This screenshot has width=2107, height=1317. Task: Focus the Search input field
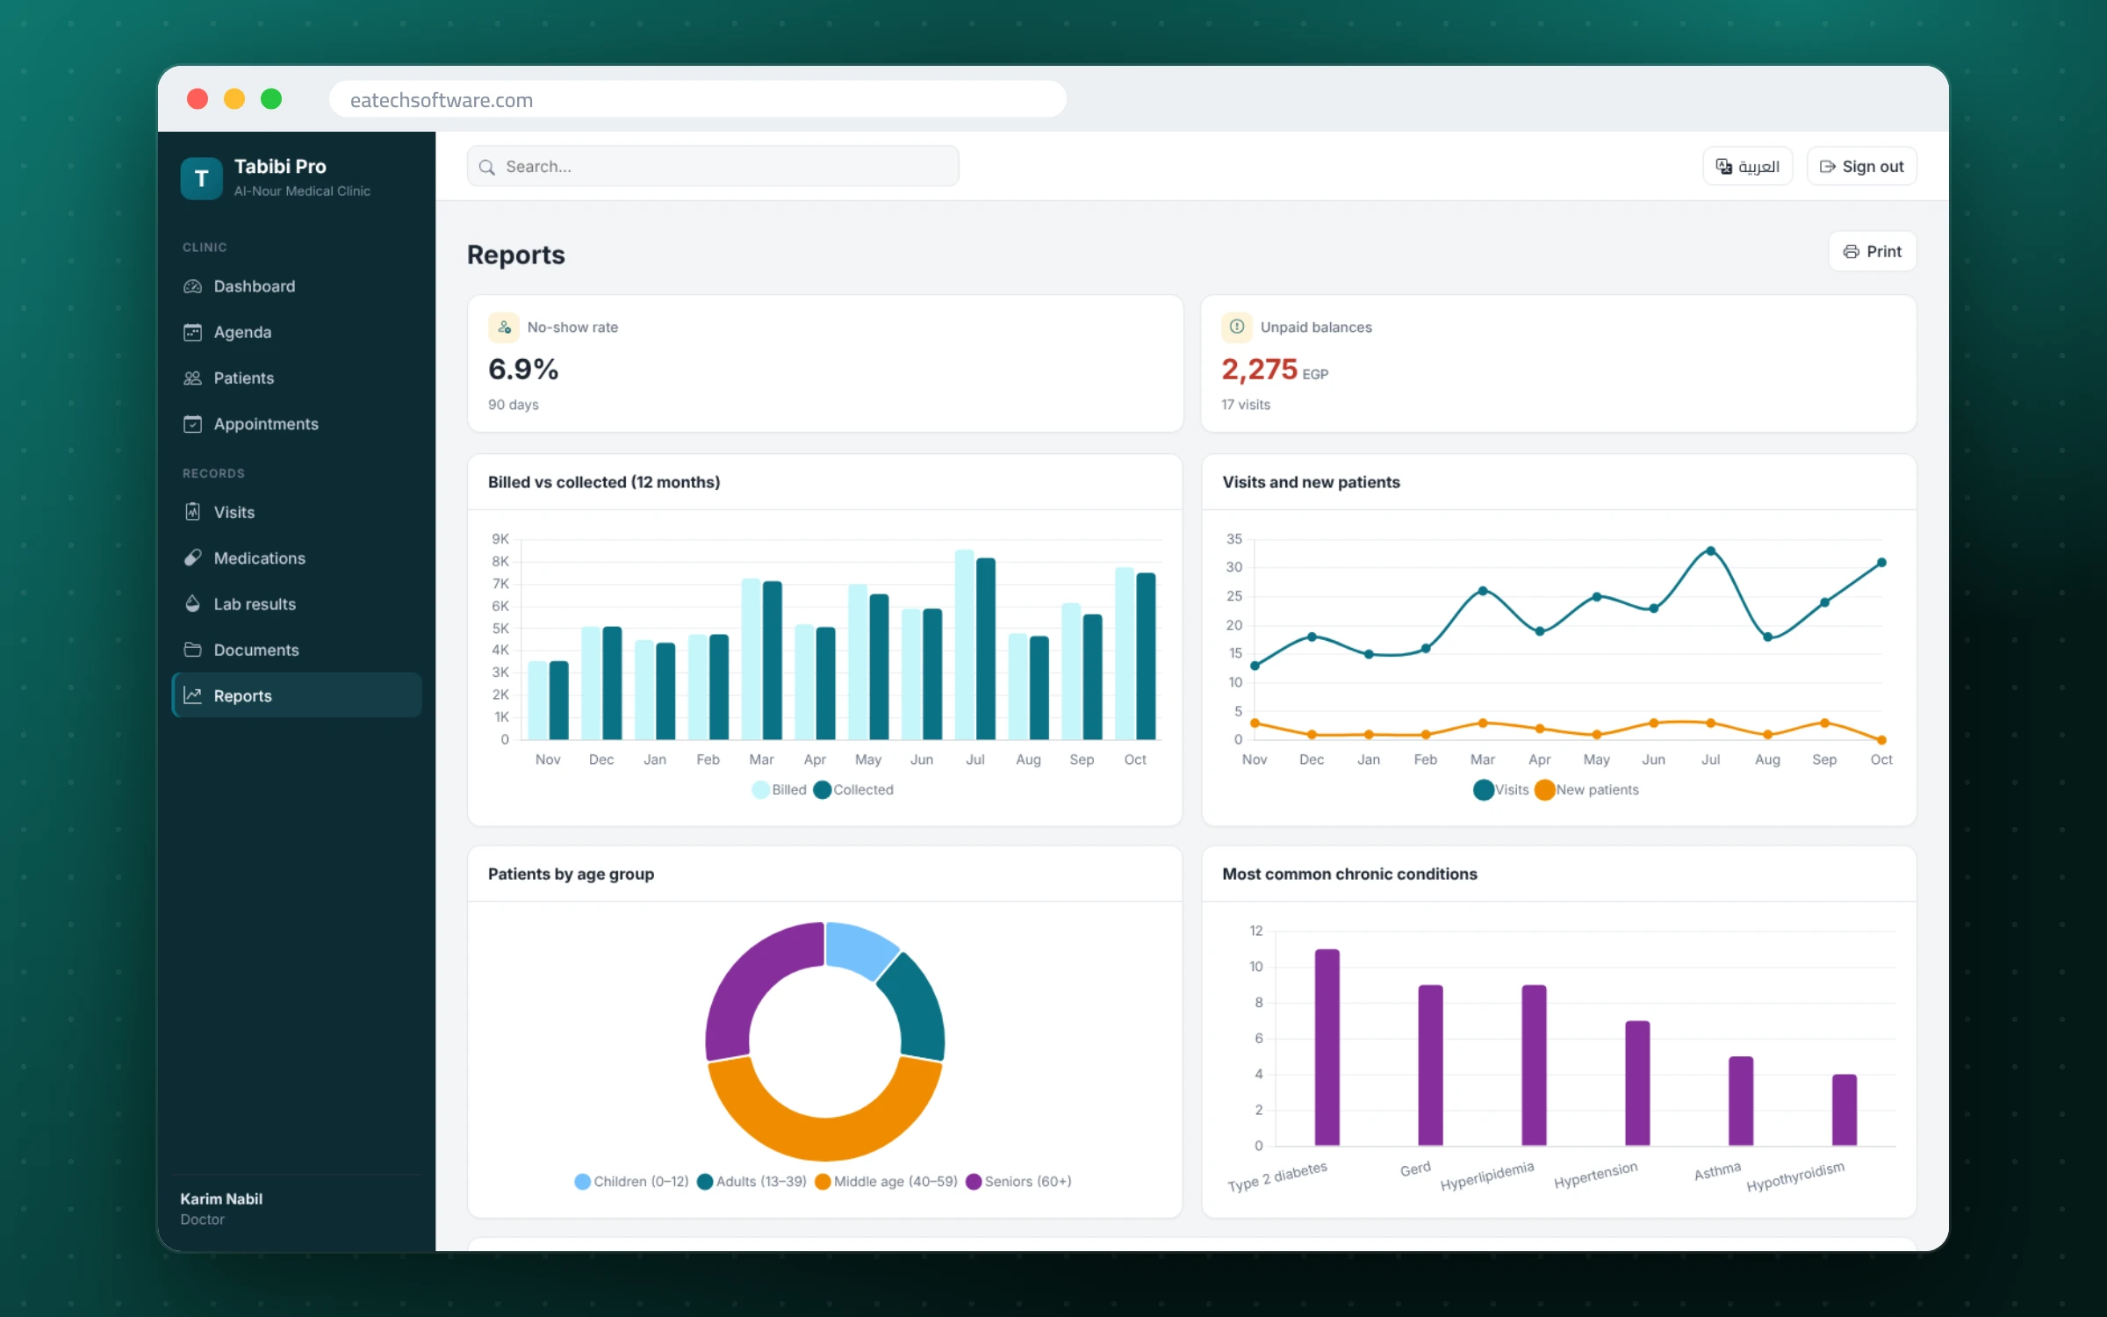point(713,167)
